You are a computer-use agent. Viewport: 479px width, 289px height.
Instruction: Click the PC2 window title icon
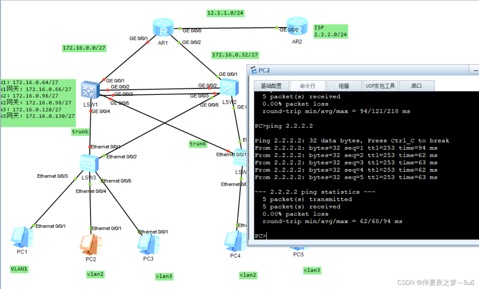(254, 70)
